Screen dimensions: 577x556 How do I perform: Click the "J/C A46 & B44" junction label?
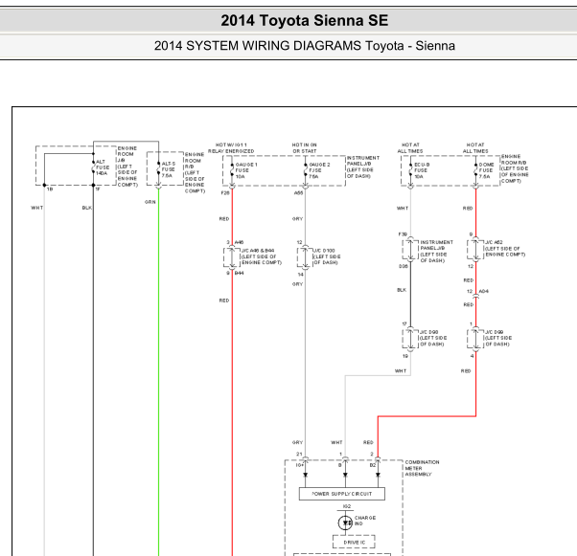262,256
